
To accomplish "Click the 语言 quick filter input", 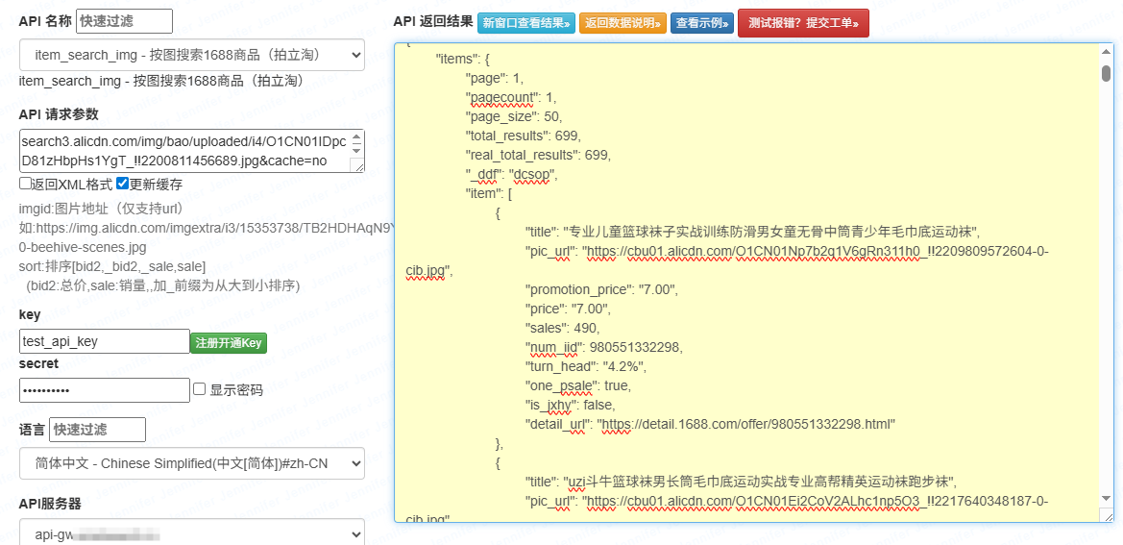I will [x=97, y=430].
